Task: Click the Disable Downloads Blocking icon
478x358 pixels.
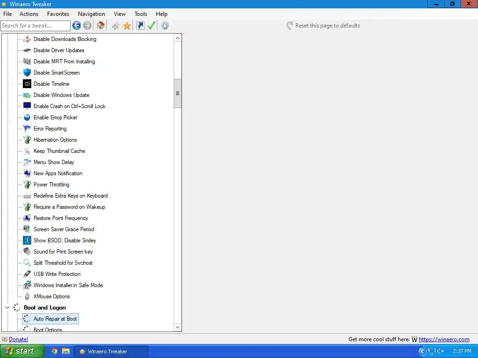Action: tap(27, 39)
